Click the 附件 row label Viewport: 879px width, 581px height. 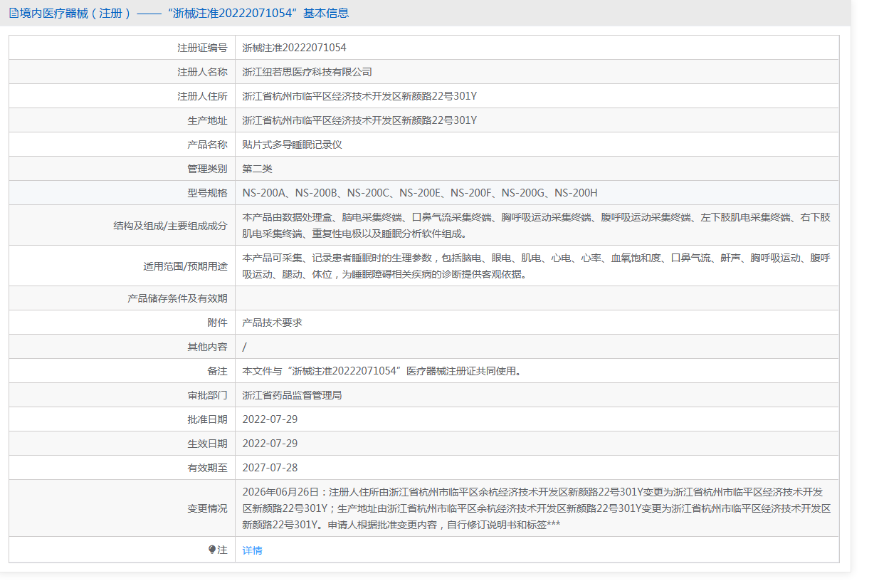[x=217, y=323]
